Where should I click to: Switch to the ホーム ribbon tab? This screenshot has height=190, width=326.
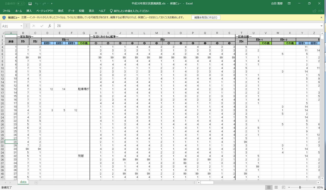pyautogui.click(x=18, y=11)
